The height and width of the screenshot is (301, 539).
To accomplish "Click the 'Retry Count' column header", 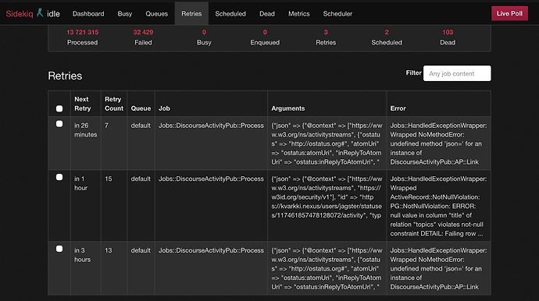I will tap(114, 104).
